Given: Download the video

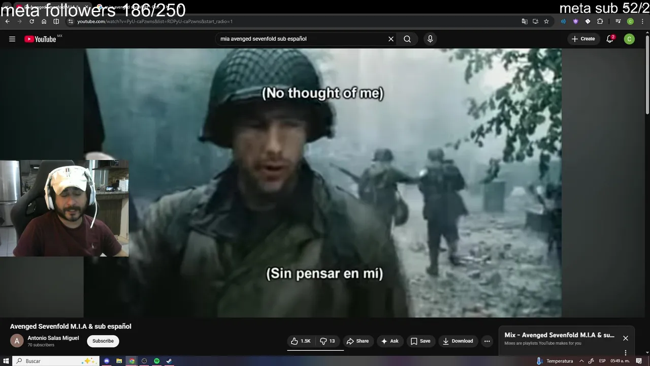Looking at the screenshot, I should pos(458,341).
